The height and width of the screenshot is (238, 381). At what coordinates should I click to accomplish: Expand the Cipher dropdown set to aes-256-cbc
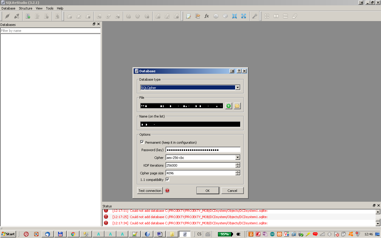(x=203, y=157)
